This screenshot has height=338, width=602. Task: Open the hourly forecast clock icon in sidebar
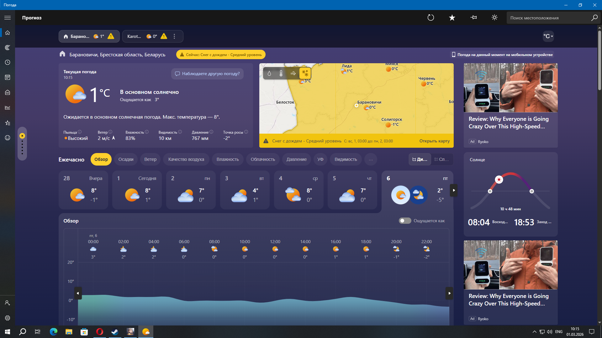[8, 62]
